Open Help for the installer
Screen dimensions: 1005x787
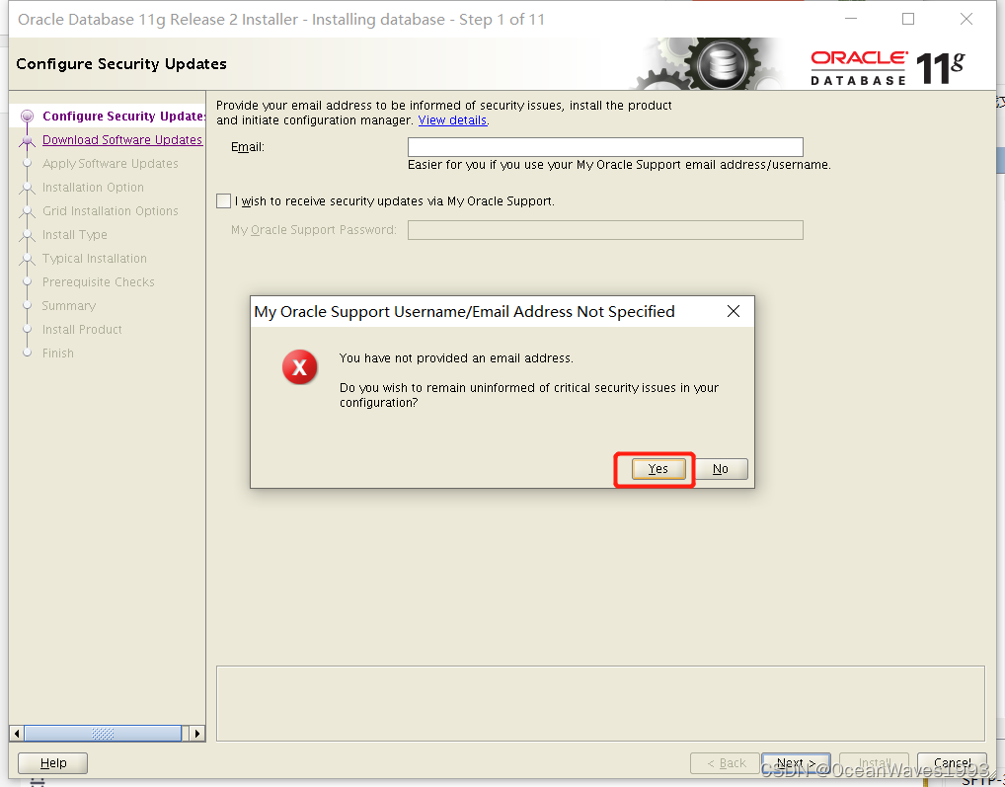[x=52, y=762]
